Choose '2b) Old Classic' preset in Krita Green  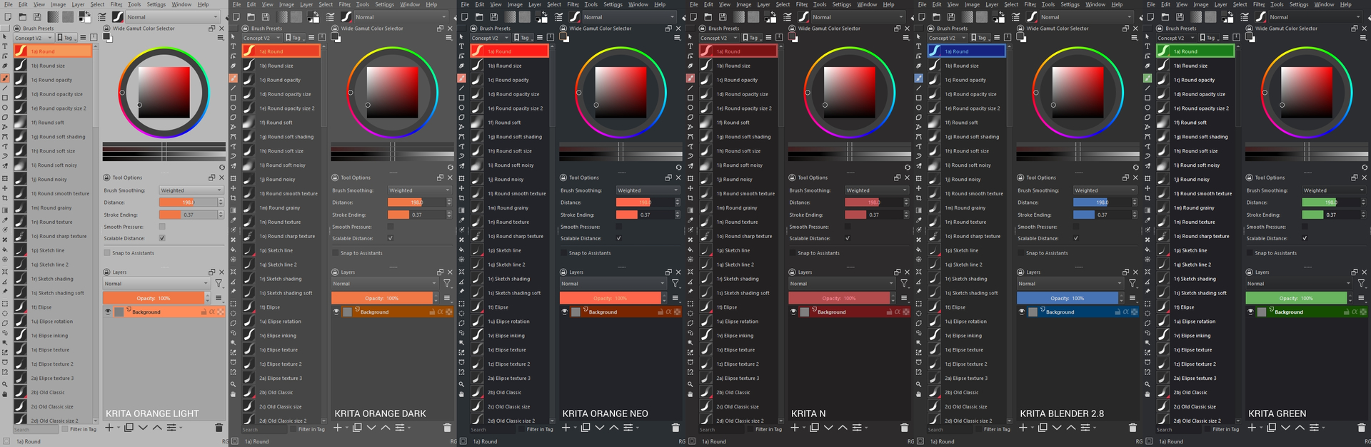(1190, 393)
